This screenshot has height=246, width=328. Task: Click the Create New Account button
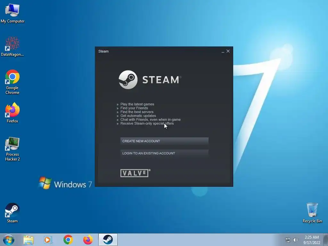coord(164,141)
